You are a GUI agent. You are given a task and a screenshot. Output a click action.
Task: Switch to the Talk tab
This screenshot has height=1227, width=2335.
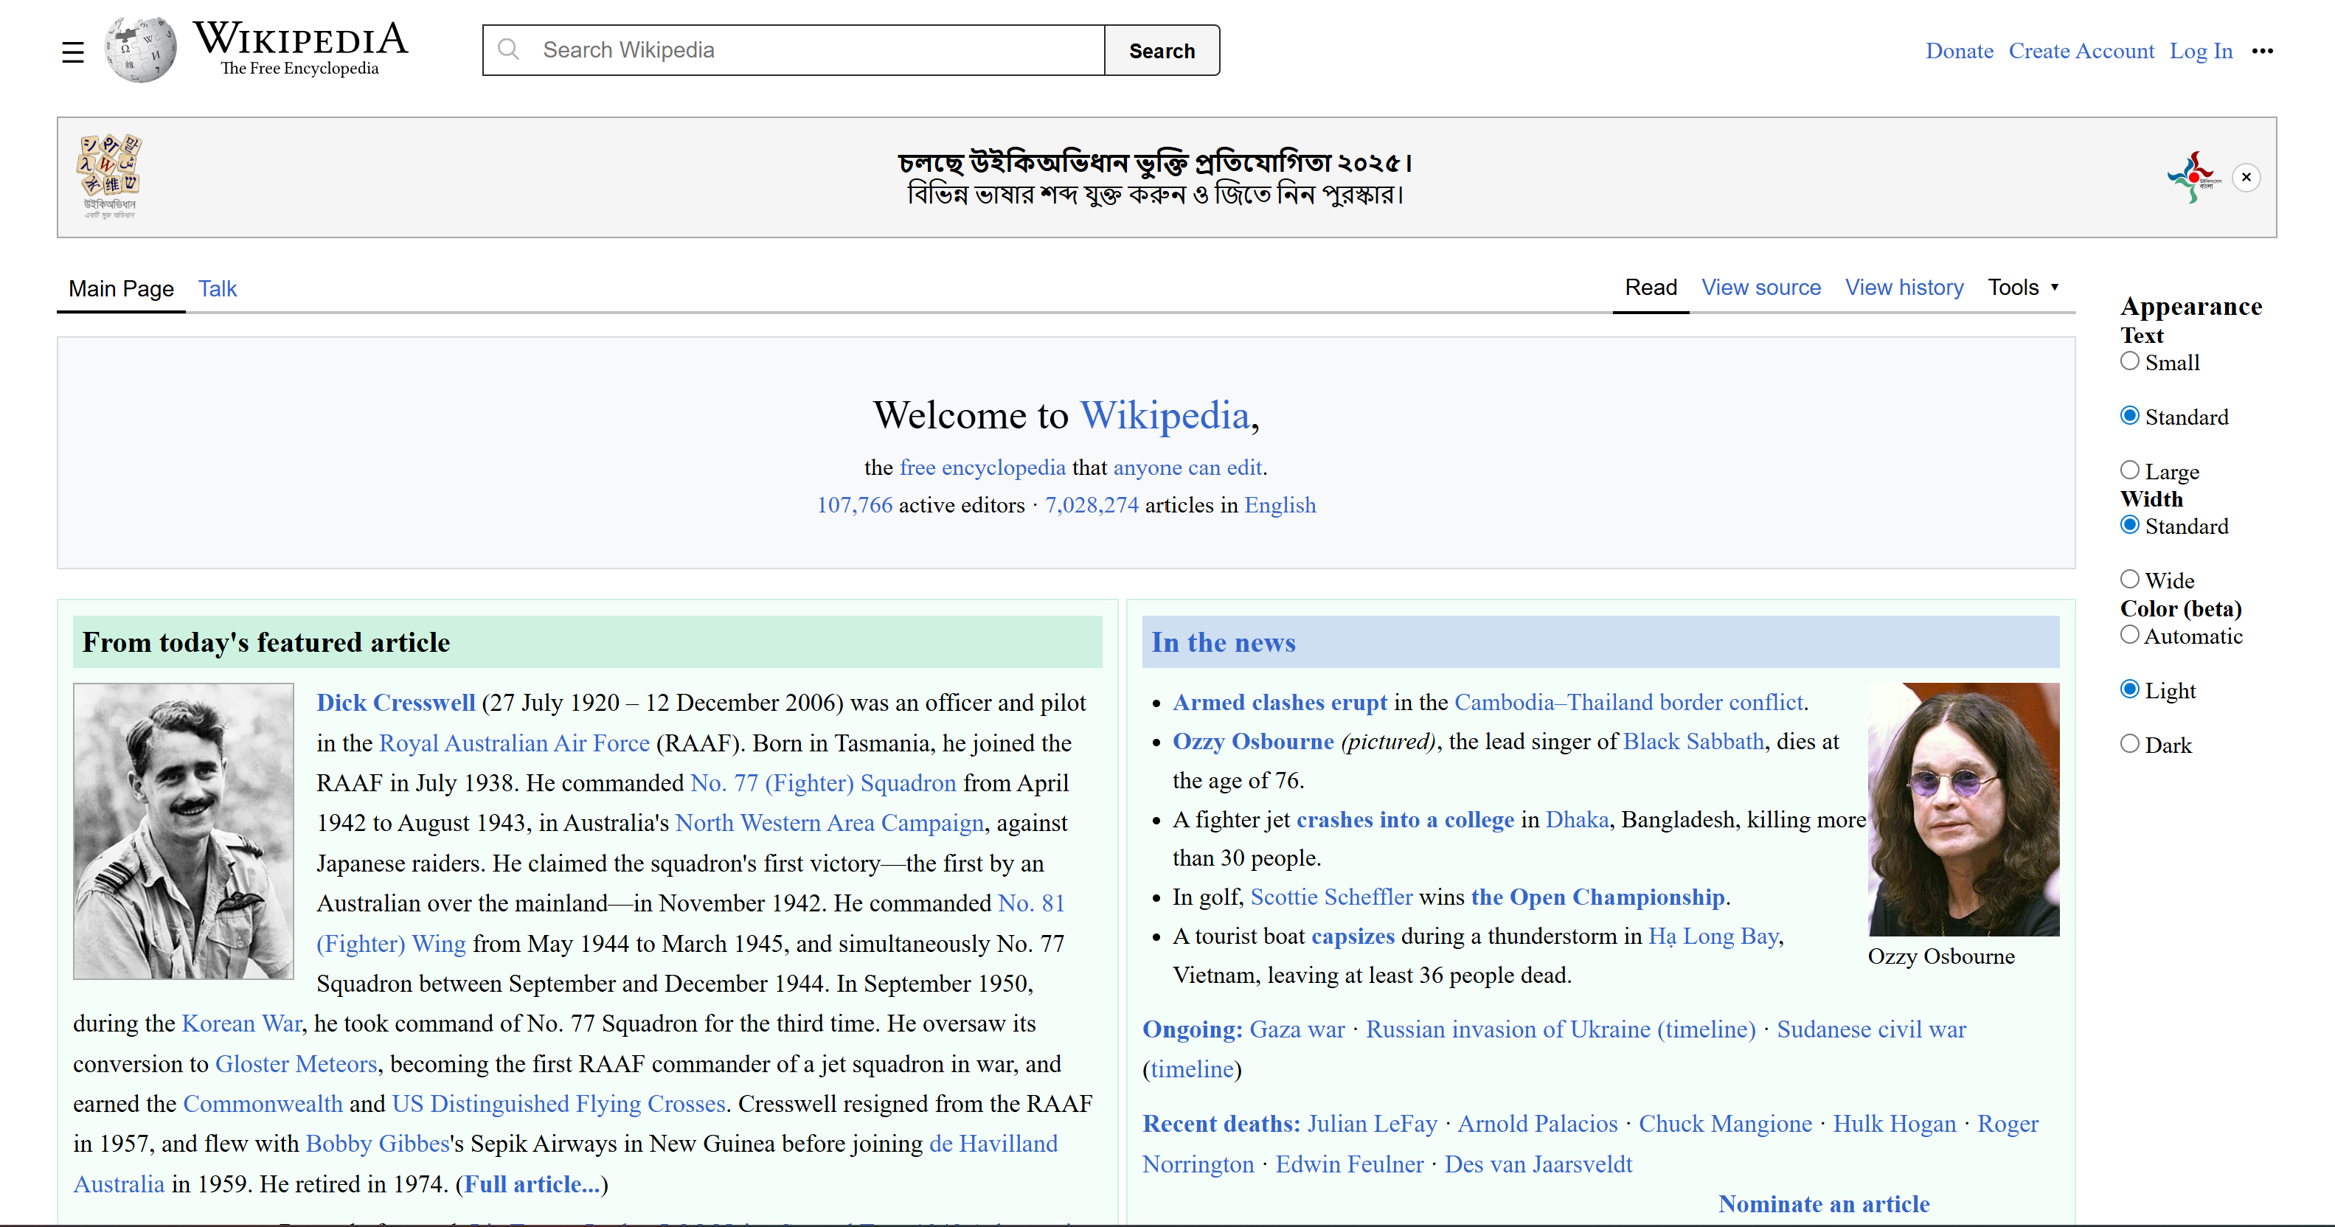[x=217, y=288]
